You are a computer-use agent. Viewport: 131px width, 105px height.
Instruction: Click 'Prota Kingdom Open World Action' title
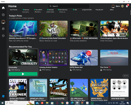(x=114, y=38)
